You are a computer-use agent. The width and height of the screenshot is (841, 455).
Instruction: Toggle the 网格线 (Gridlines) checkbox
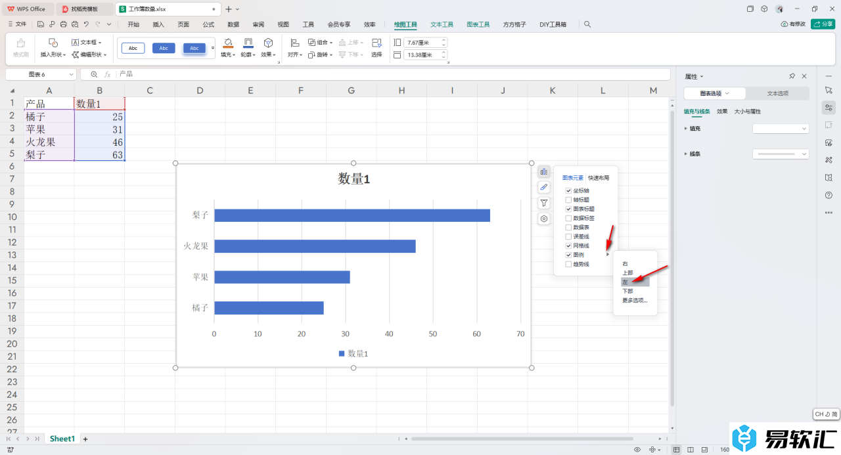568,246
